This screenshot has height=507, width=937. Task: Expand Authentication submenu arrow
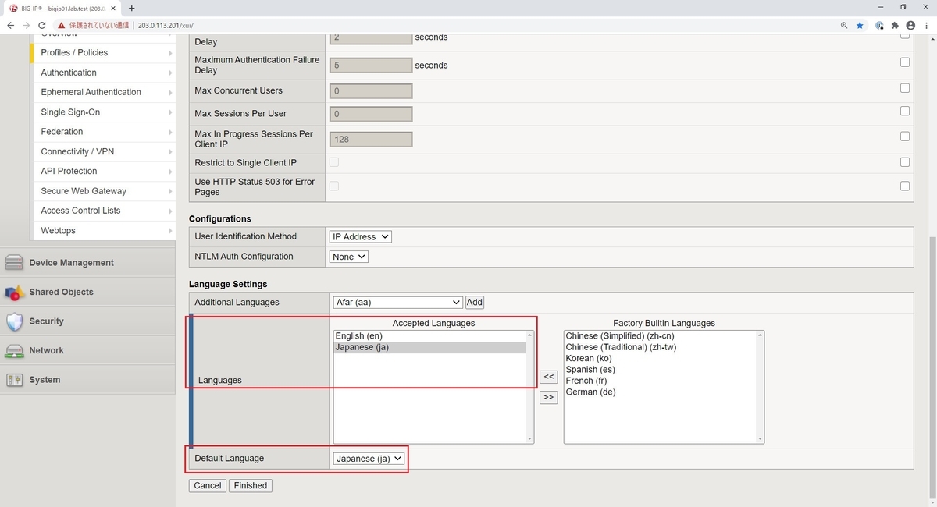[x=170, y=73]
